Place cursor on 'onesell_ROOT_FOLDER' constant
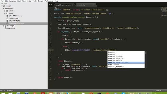This screenshot has width=167, height=94. click(81, 50)
